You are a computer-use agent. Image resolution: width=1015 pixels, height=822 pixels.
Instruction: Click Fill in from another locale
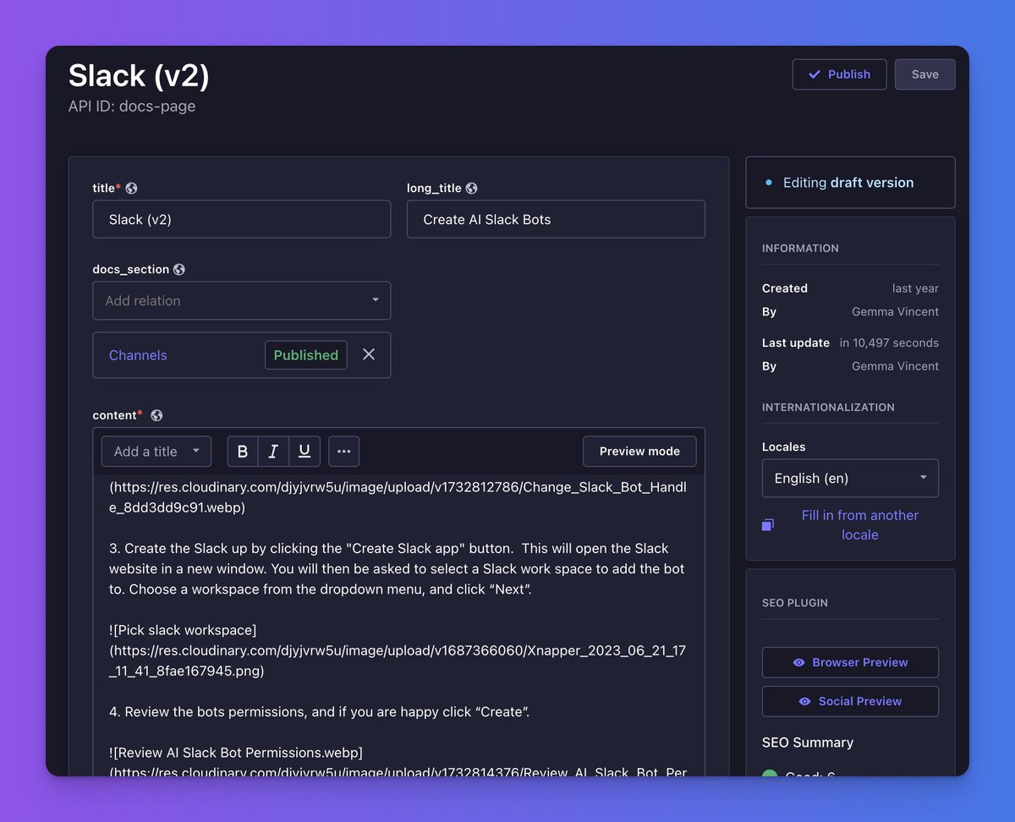860,525
